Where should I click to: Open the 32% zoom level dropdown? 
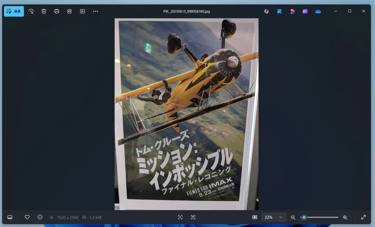pos(273,217)
